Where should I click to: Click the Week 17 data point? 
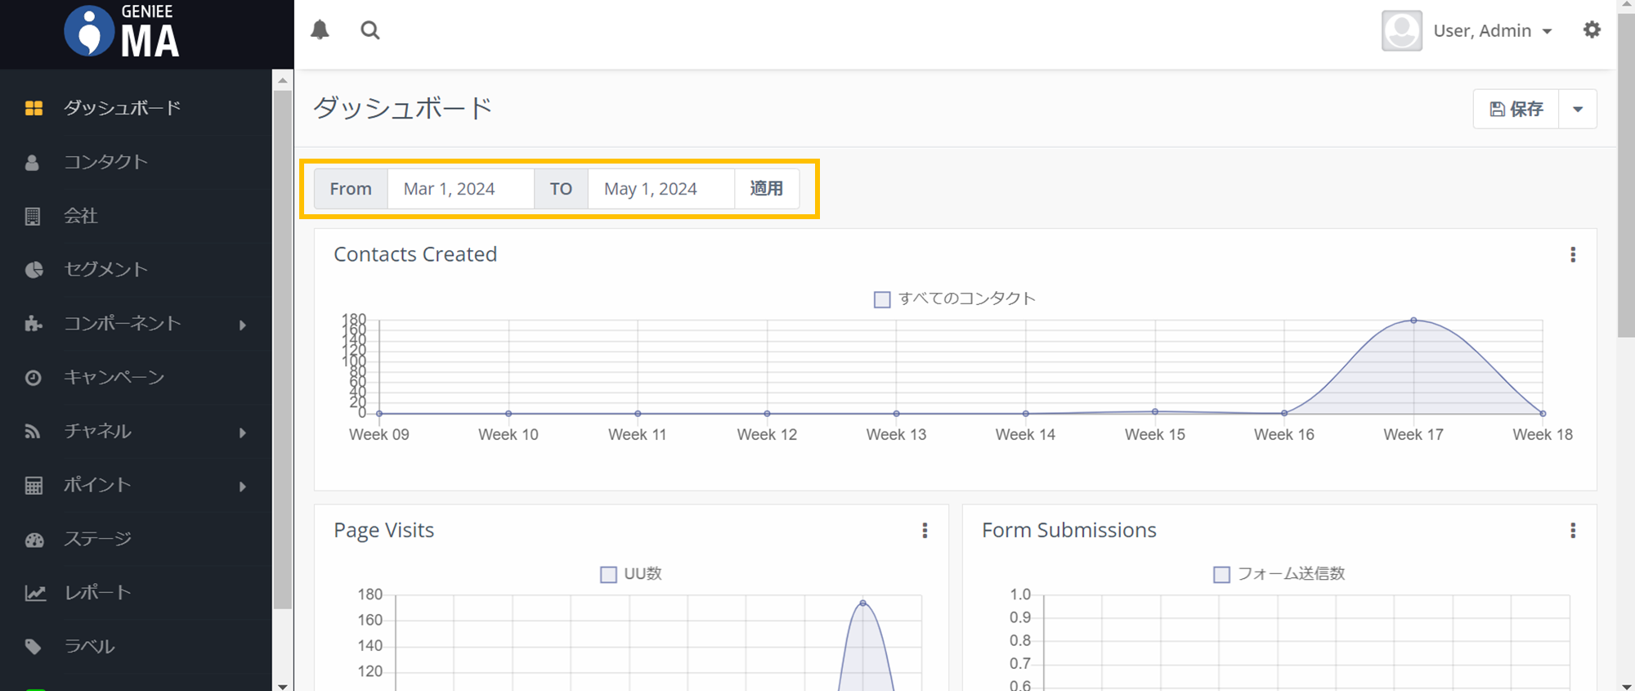click(1413, 321)
